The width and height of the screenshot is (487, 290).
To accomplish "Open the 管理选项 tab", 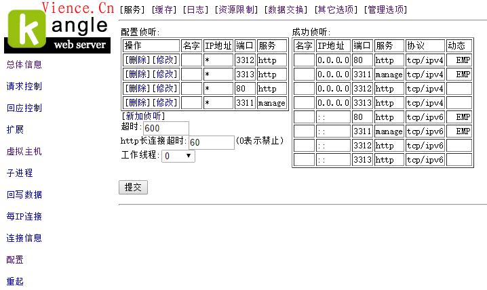I will point(386,9).
